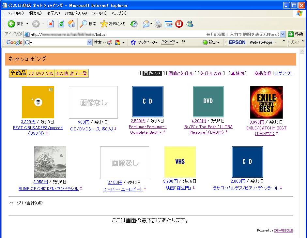Open the CGI-RESCUE link
The width and height of the screenshot is (307, 238).
pos(283,231)
